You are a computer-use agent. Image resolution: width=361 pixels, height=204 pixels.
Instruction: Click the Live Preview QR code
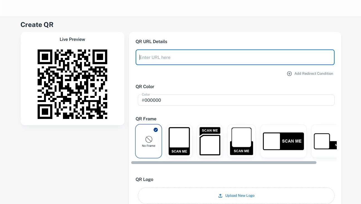click(72, 84)
